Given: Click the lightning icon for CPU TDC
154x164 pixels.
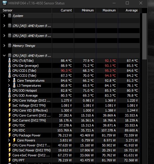Looking at the screenshot, I should 9,125.
